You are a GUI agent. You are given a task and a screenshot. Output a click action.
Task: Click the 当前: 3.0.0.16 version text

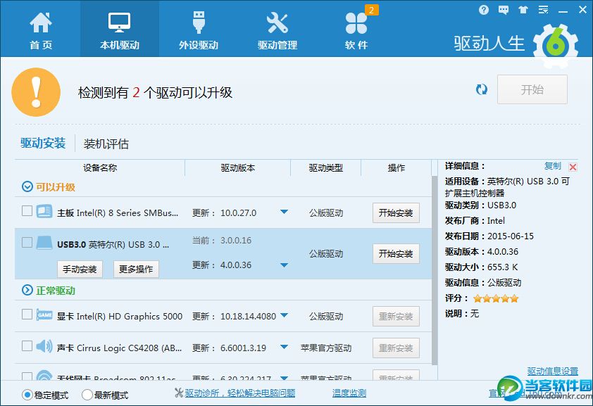pyautogui.click(x=222, y=241)
